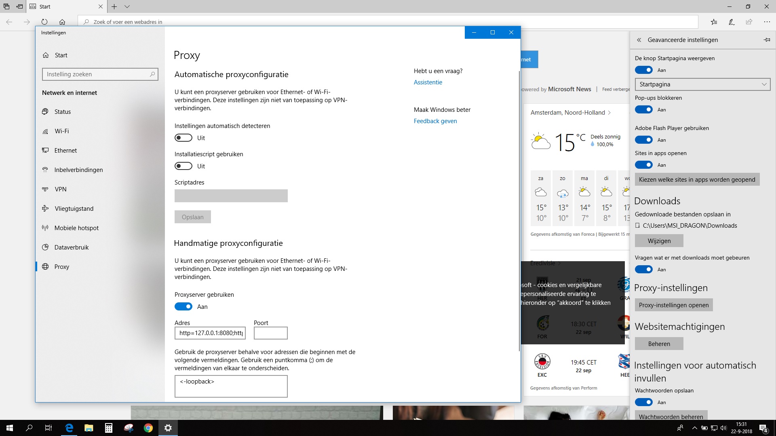Click the Feedback geven link

coord(435,121)
